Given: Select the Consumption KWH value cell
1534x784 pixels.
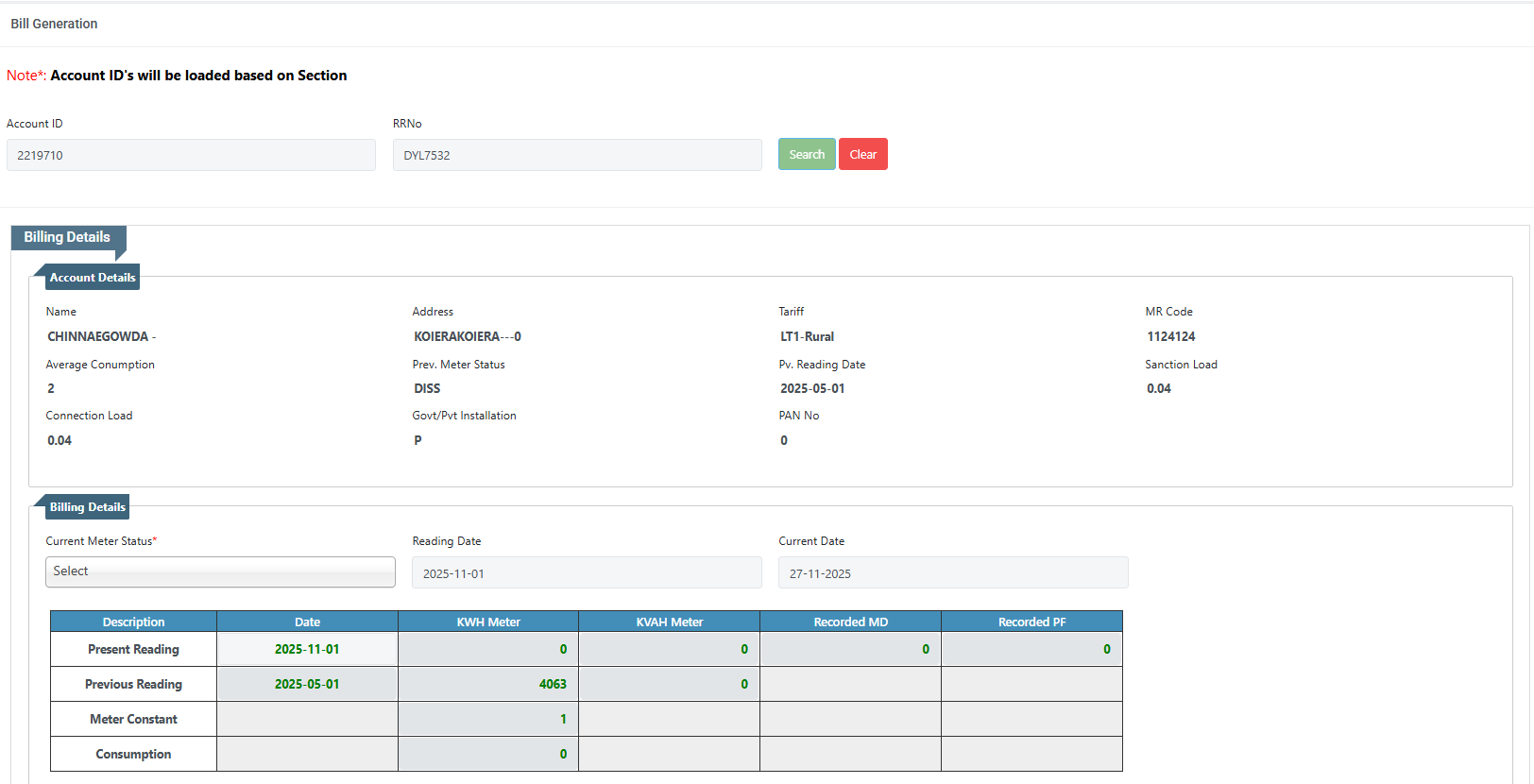Looking at the screenshot, I should point(488,754).
